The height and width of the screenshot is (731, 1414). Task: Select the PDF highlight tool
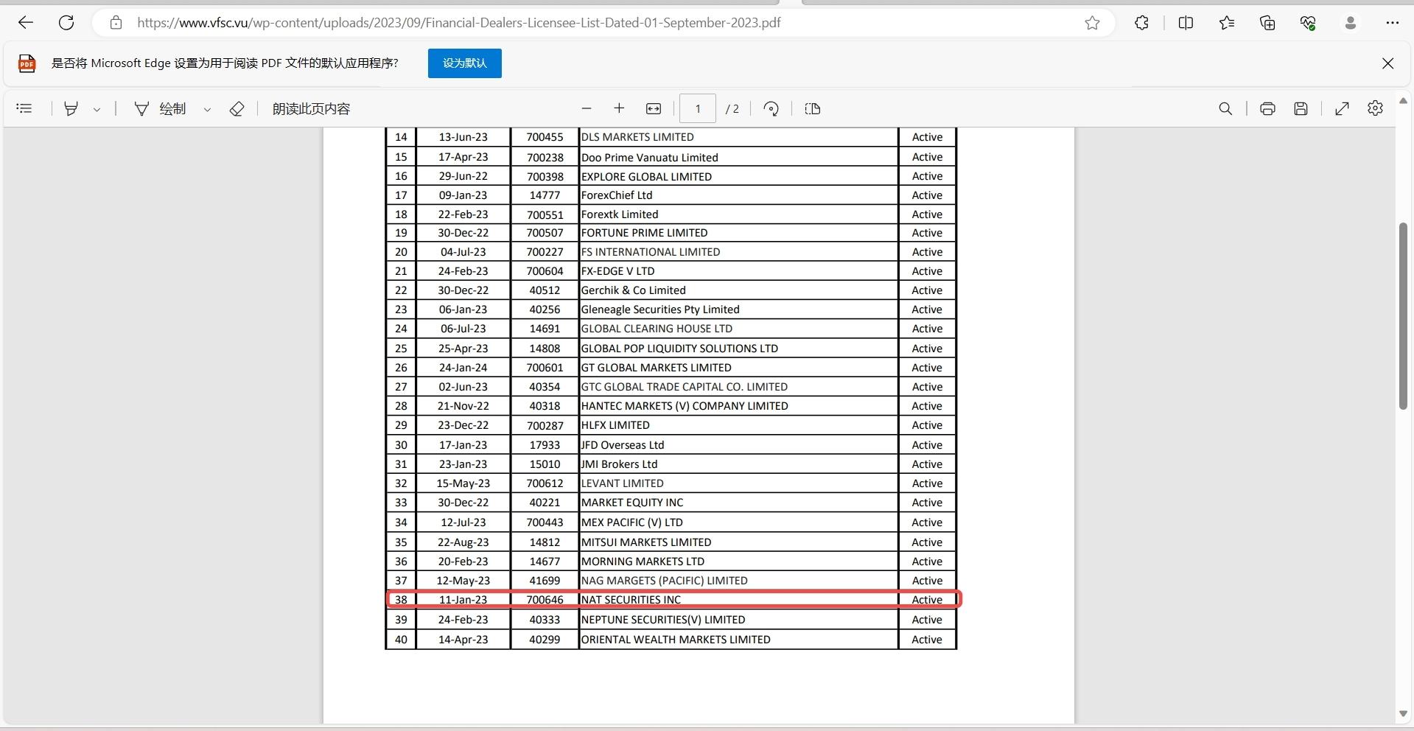click(71, 108)
